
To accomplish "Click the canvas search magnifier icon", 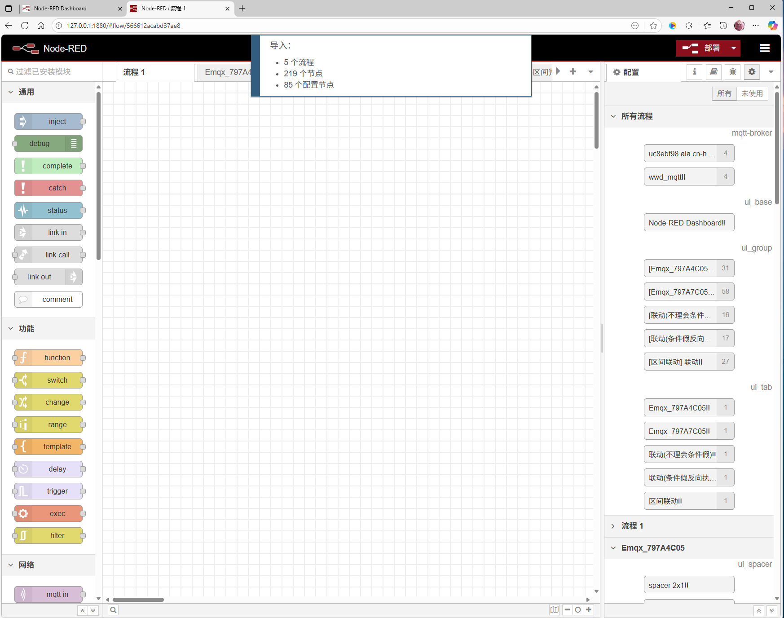I will [x=113, y=610].
